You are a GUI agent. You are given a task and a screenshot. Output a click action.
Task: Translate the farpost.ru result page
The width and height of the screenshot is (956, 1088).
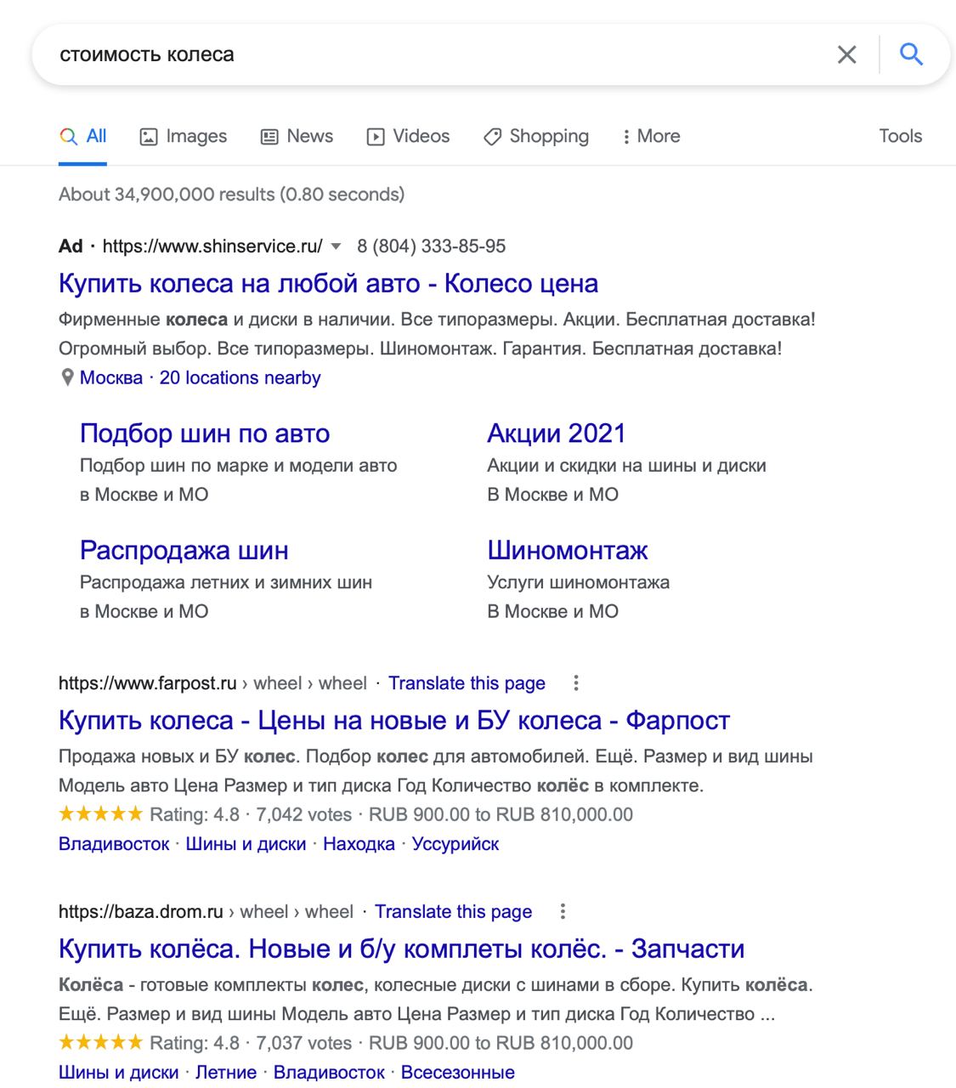point(467,683)
